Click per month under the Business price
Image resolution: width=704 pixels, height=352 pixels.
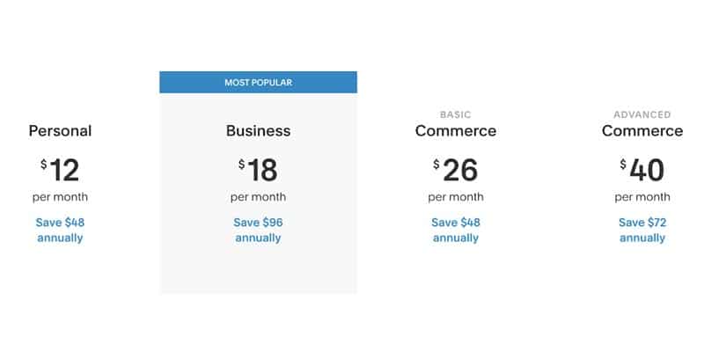(258, 197)
